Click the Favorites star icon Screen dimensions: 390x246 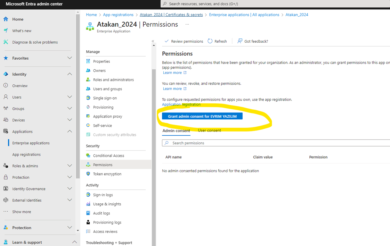coord(6,58)
